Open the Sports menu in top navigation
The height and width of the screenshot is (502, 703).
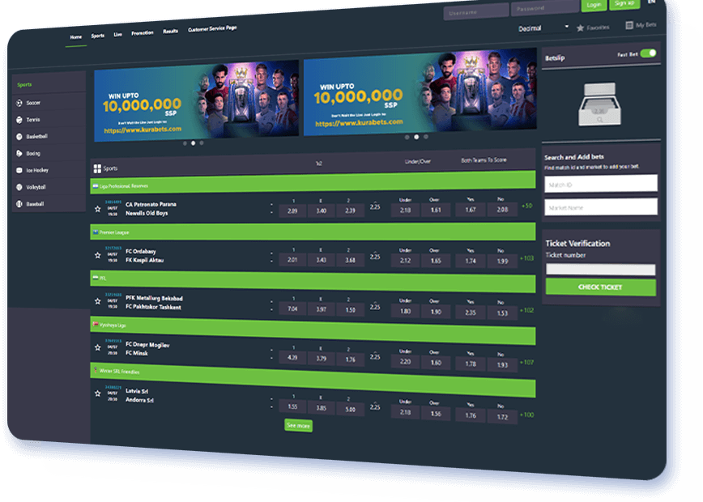98,36
